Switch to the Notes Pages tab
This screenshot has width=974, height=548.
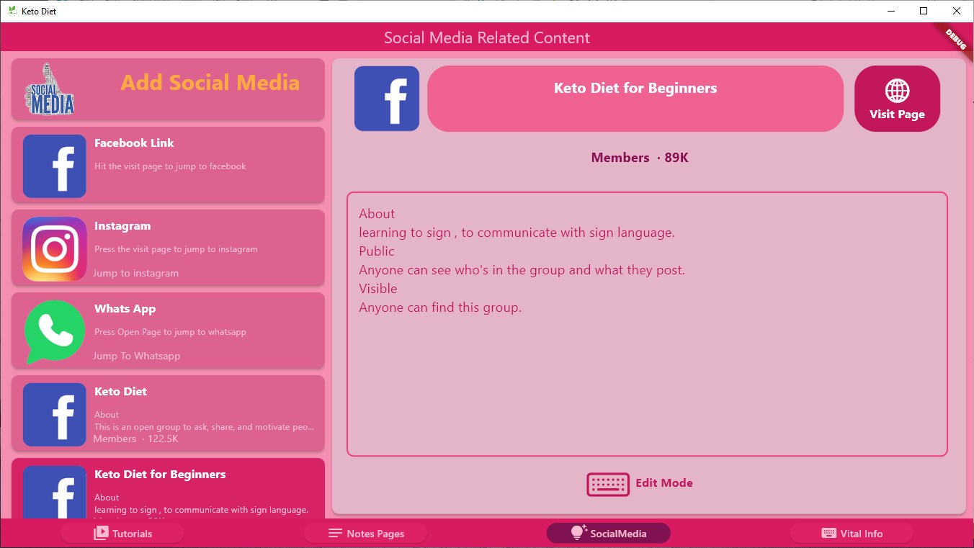pos(365,534)
